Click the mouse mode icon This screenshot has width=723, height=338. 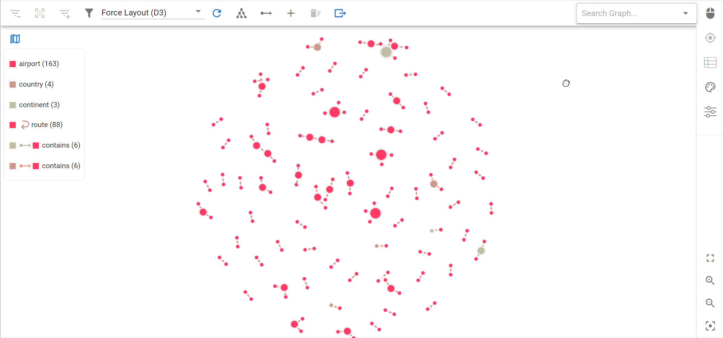coord(710,13)
